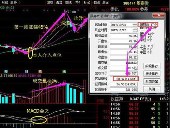Click the 关闭 button in dialog
This screenshot has height=128, width=170.
click(x=152, y=89)
